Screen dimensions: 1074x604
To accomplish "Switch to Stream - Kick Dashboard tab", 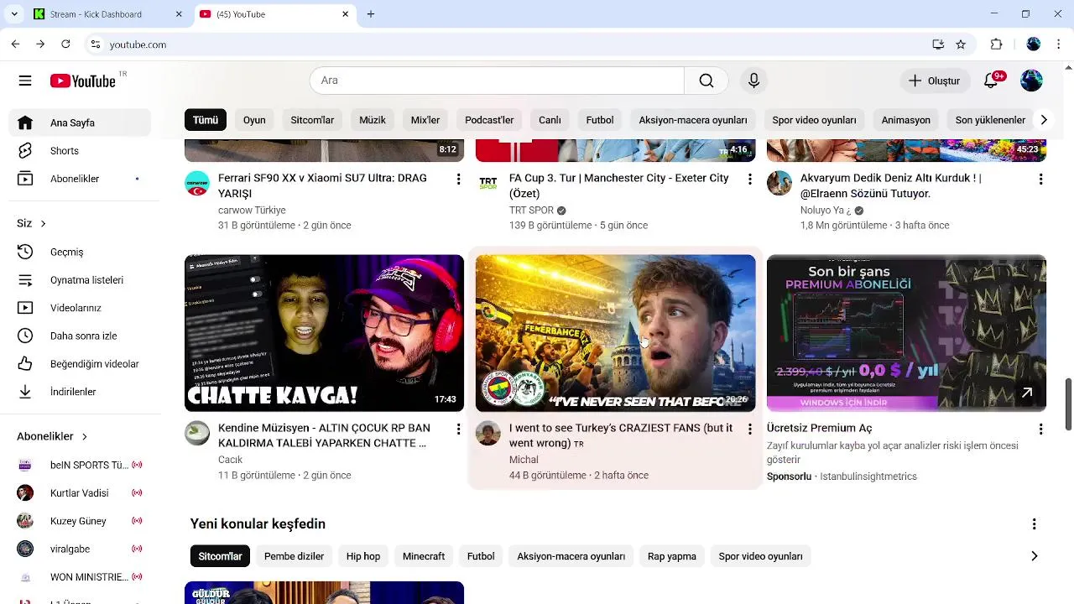I will point(107,14).
